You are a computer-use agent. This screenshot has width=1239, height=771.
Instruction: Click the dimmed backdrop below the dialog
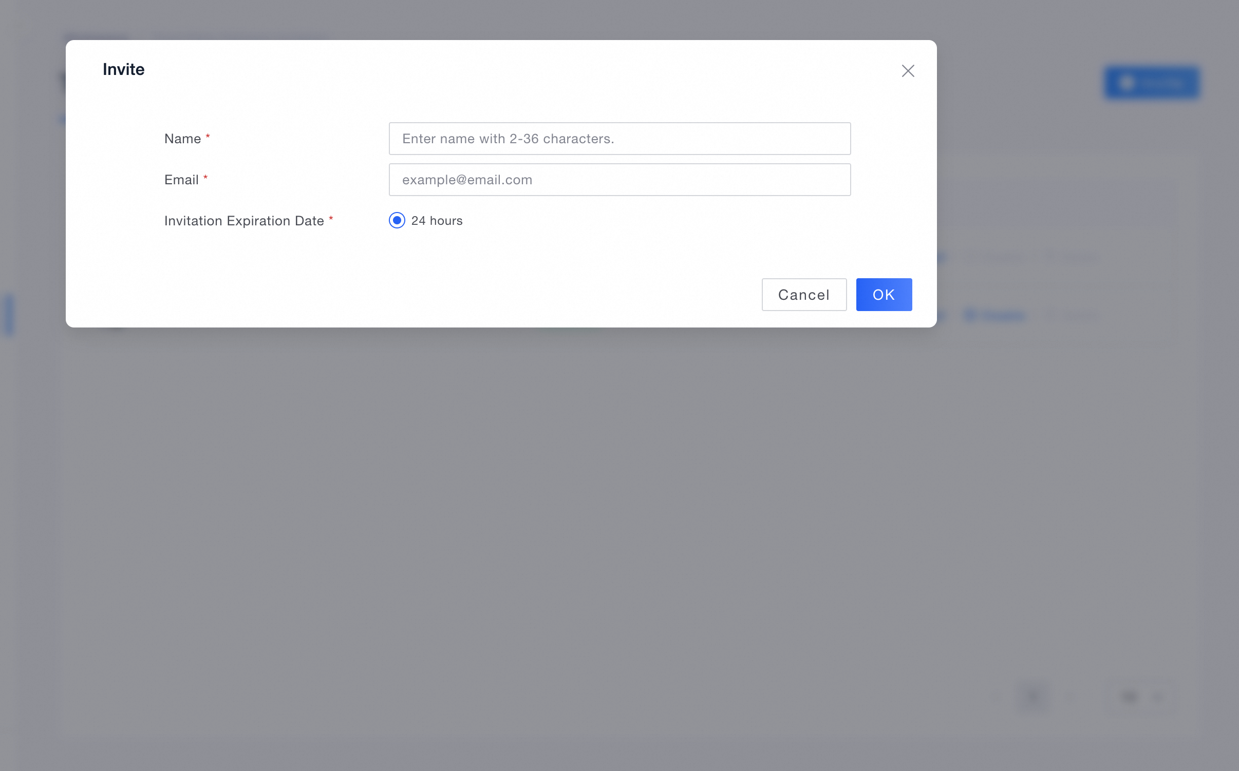[x=514, y=513]
